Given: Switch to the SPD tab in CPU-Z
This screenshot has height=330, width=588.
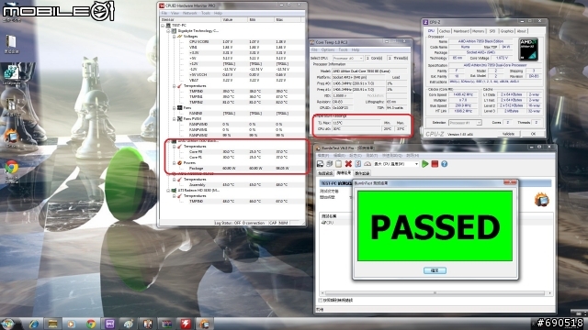Looking at the screenshot, I should coord(492,31).
